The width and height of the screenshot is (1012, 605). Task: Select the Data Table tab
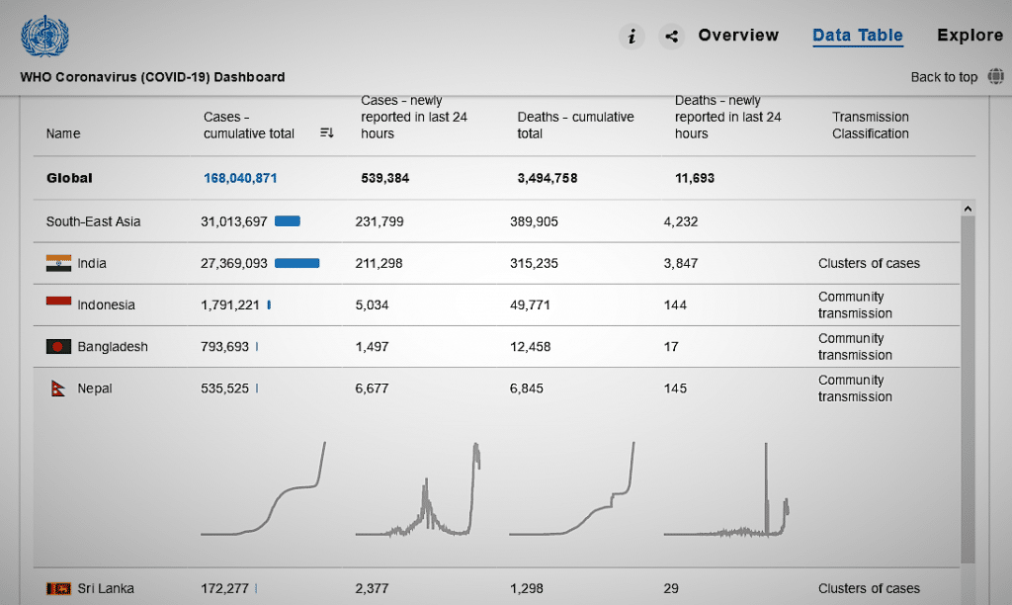pyautogui.click(x=858, y=36)
